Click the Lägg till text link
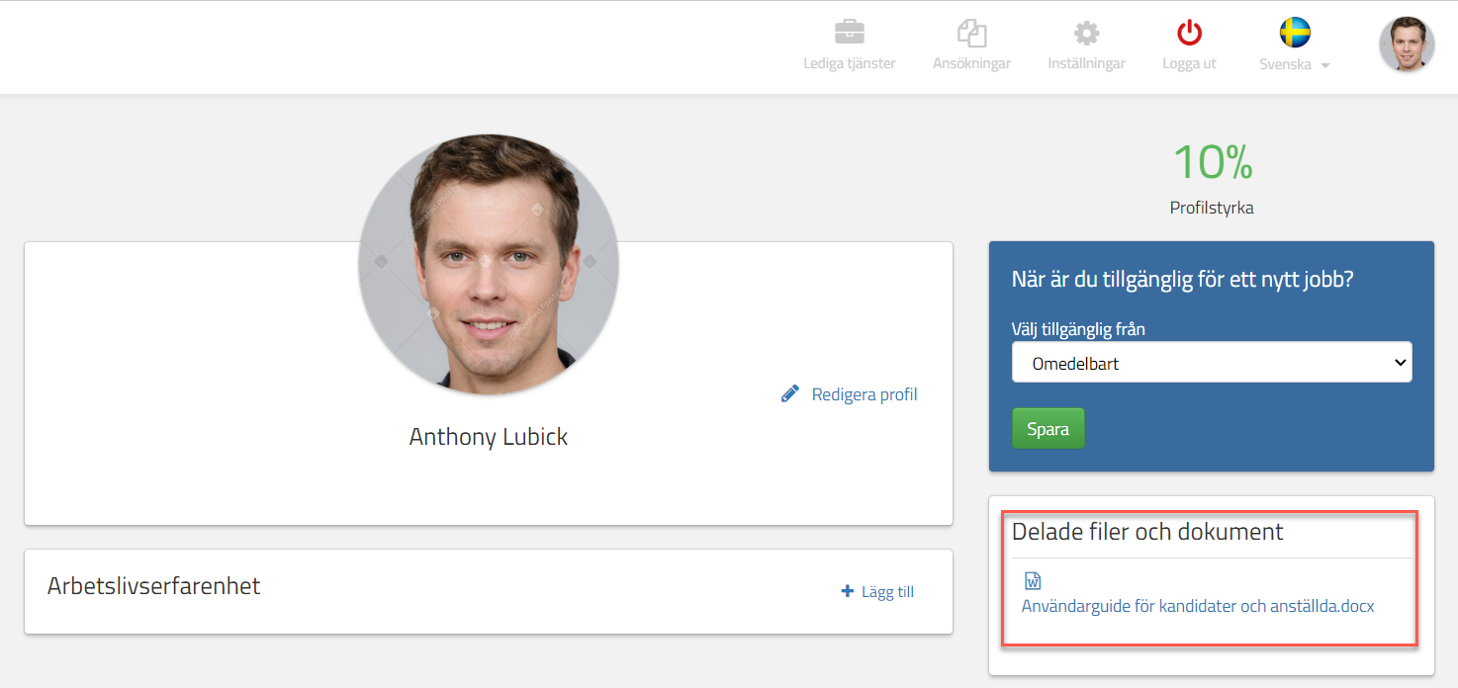The width and height of the screenshot is (1458, 688). pos(887,592)
